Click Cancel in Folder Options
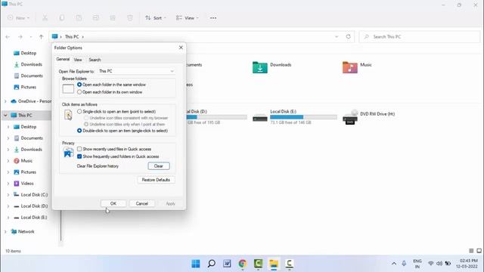 [x=142, y=203]
